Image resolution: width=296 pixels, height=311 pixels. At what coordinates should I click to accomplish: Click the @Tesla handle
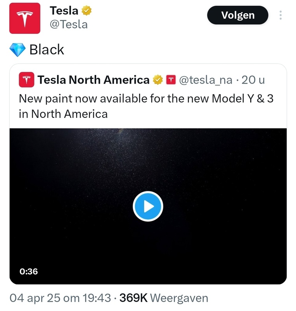[69, 24]
